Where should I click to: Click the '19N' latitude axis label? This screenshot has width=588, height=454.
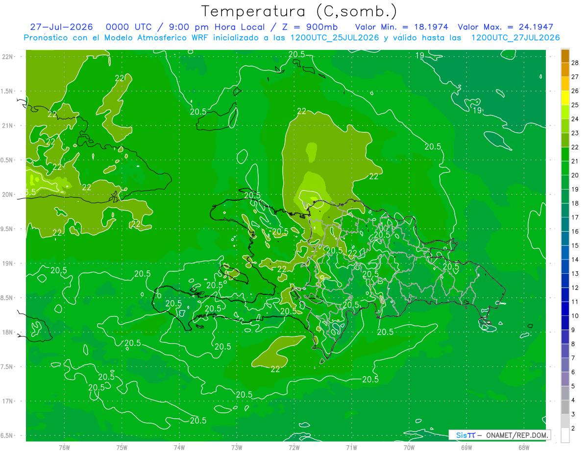[7, 263]
